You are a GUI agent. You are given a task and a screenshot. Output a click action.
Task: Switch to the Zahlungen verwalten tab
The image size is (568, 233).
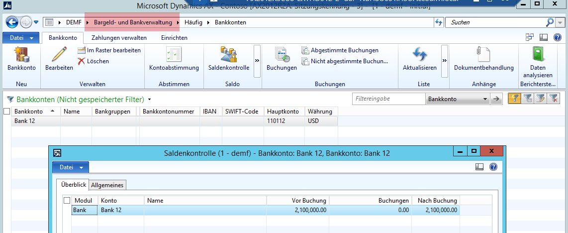[x=119, y=38]
